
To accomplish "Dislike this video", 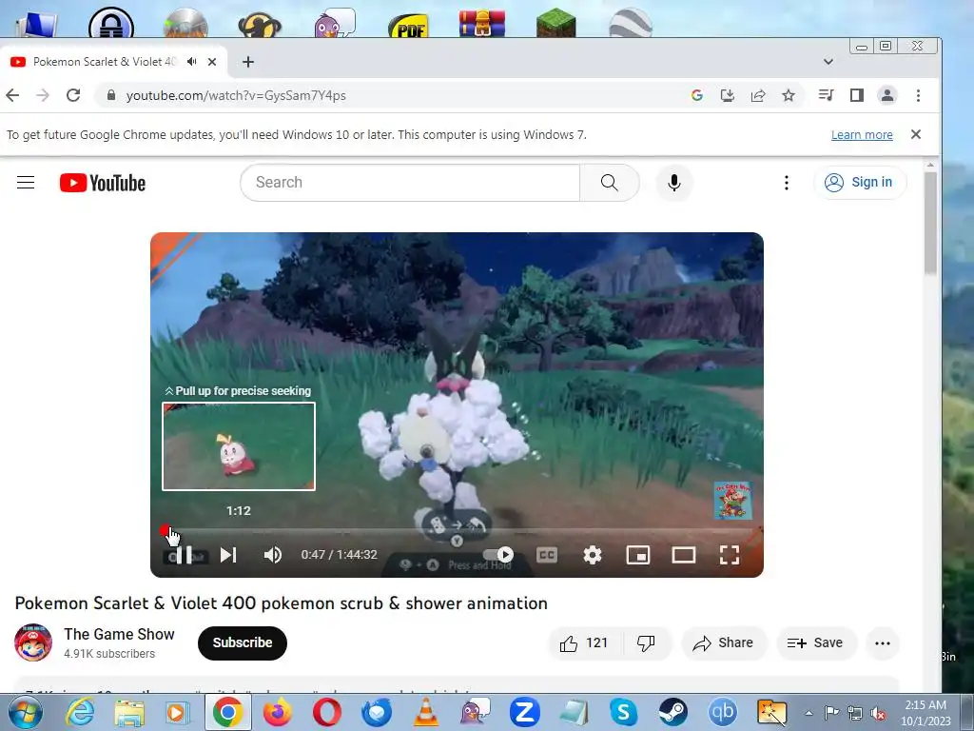I will (646, 642).
